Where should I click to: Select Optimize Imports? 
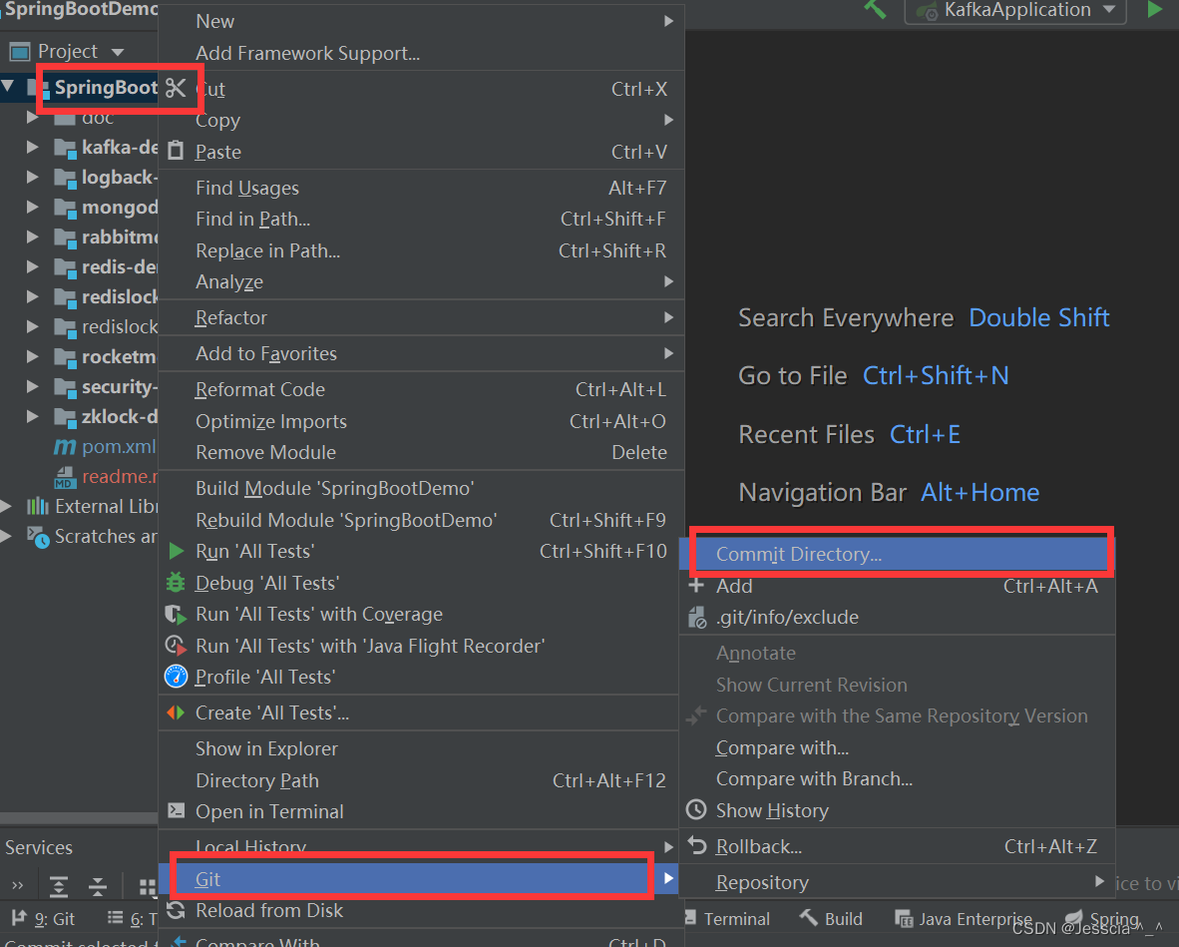(x=421, y=421)
